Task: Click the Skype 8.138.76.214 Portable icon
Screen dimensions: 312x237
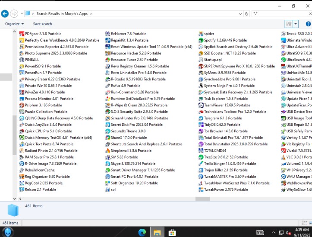Action: click(107, 163)
